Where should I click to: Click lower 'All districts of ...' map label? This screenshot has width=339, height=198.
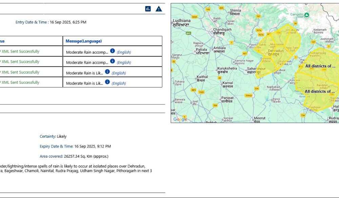coord(320,92)
